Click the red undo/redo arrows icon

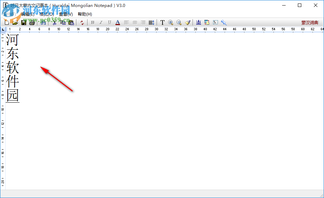coord(82,23)
